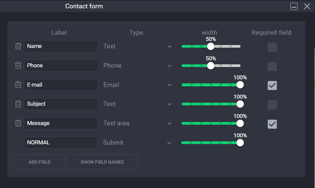The image size is (315, 188).
Task: Enable required checkbox for Name field
Action: click(272, 47)
